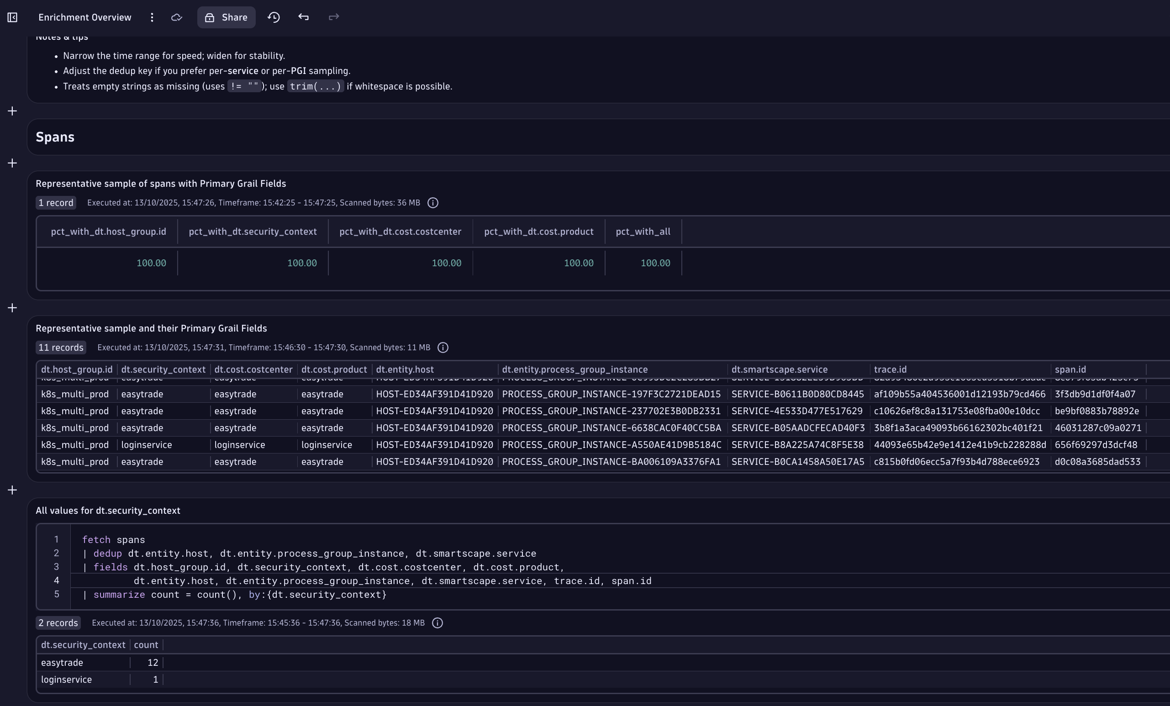Open info icon beside Scanned bytes 36 MB
Image resolution: width=1170 pixels, height=706 pixels.
pos(432,203)
